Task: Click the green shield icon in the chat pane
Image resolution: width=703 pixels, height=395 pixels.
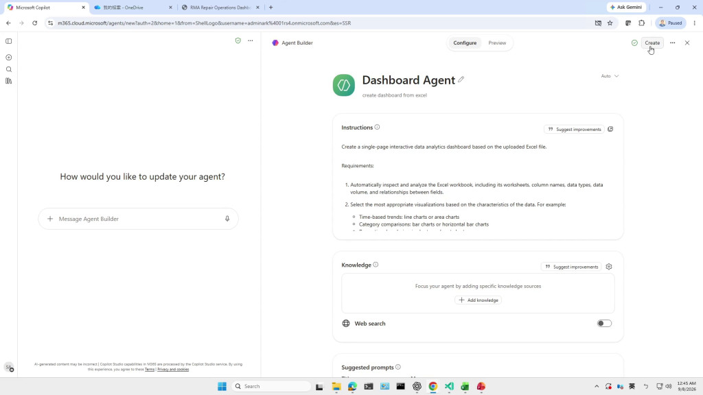Action: [238, 40]
